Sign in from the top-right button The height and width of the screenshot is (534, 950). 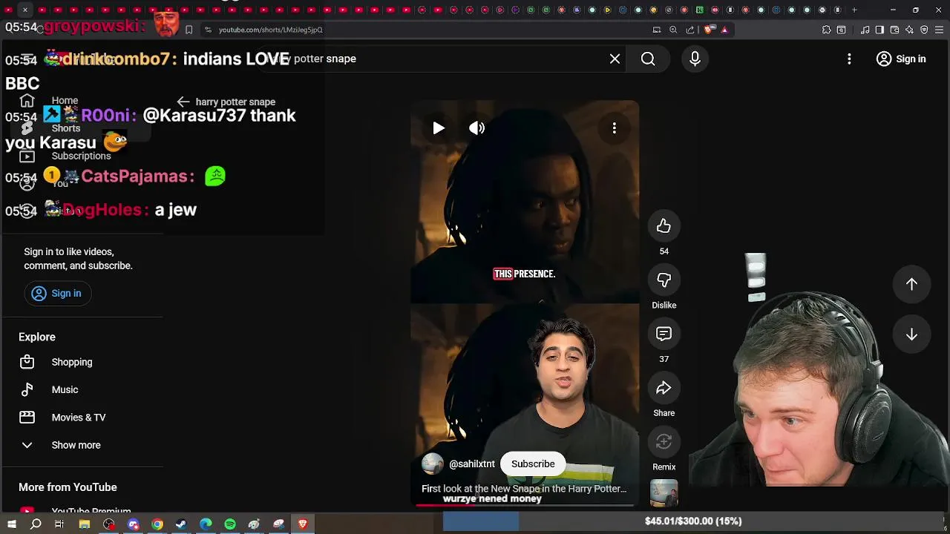point(901,59)
